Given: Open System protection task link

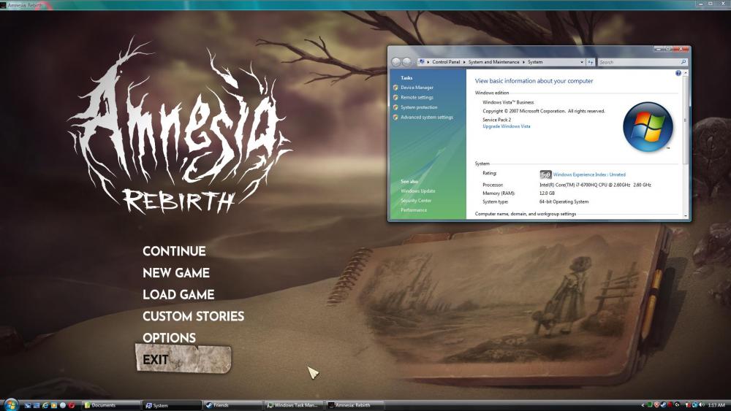Looking at the screenshot, I should pyautogui.click(x=419, y=107).
